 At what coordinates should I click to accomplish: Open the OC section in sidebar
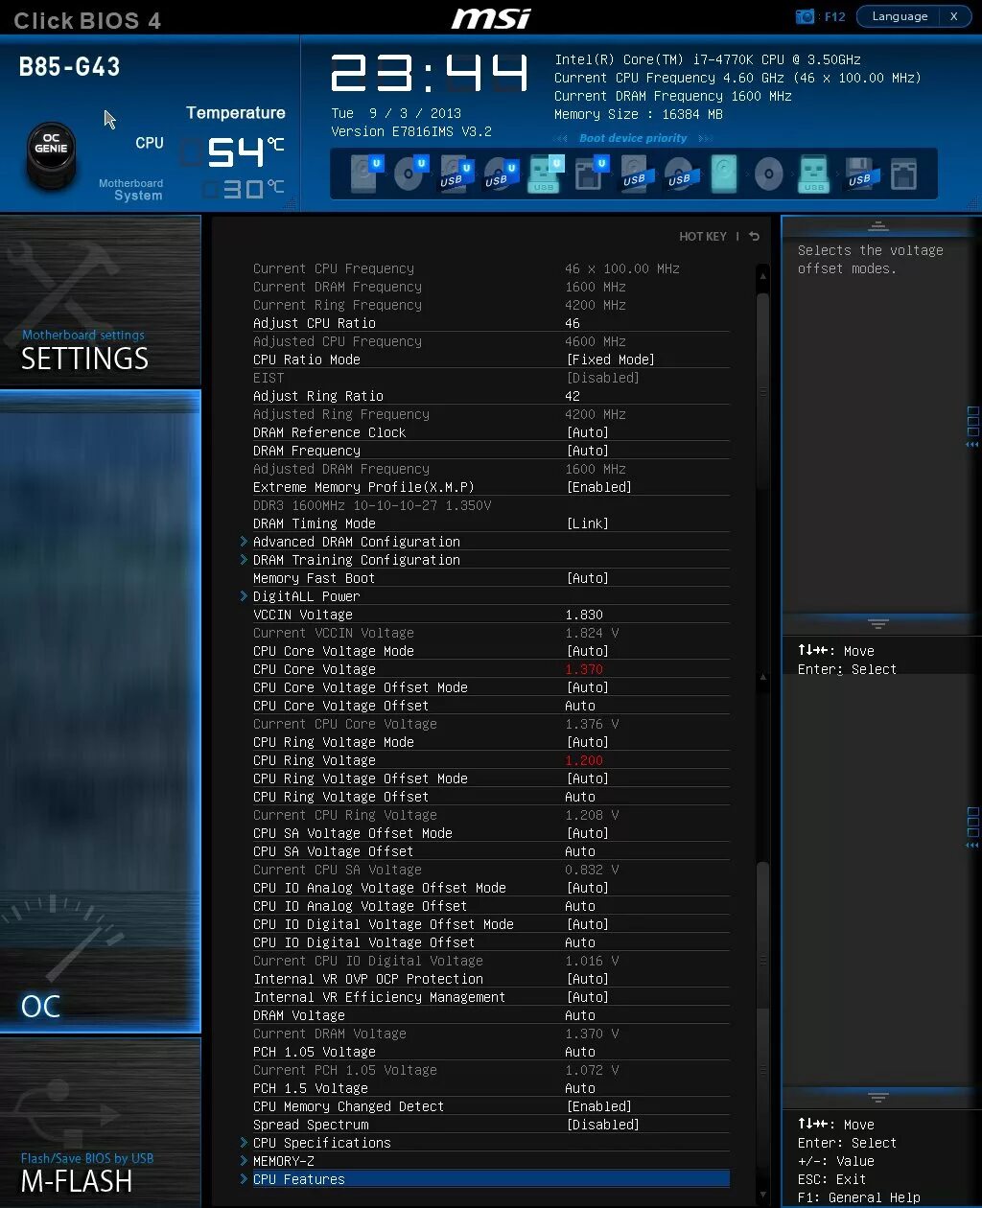click(x=101, y=710)
